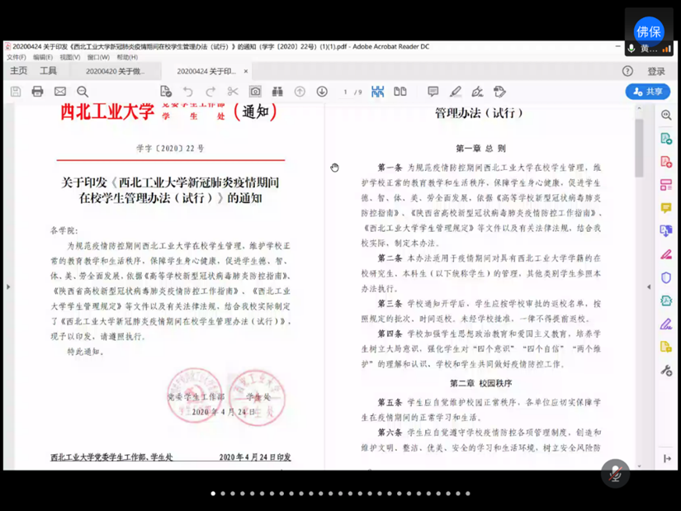
Task: Click the 共享 share button
Action: click(647, 92)
